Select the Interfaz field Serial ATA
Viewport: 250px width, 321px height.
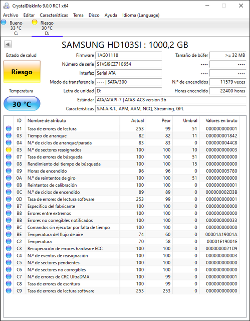(x=129, y=73)
